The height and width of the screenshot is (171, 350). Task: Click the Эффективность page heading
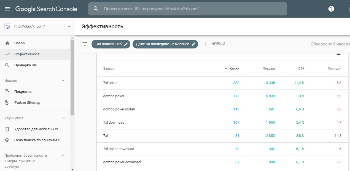coord(102,27)
